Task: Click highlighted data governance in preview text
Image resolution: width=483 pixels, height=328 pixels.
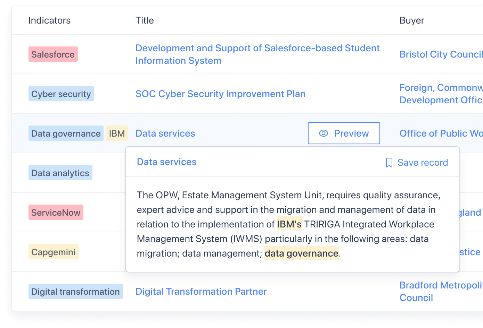Action: 301,253
